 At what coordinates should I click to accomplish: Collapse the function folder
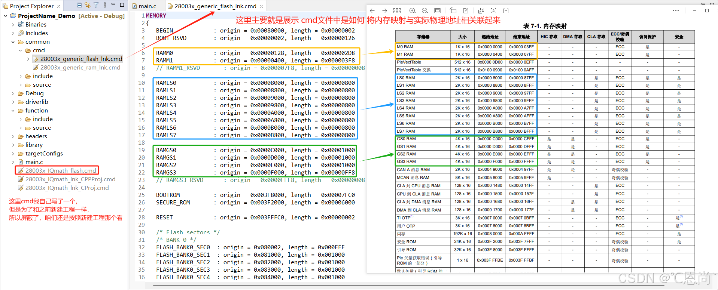(13, 111)
